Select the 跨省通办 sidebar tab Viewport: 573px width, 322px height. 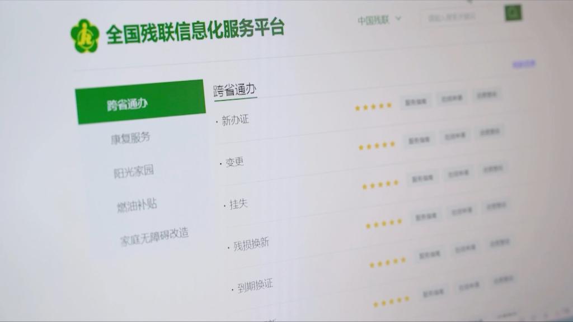click(x=140, y=102)
